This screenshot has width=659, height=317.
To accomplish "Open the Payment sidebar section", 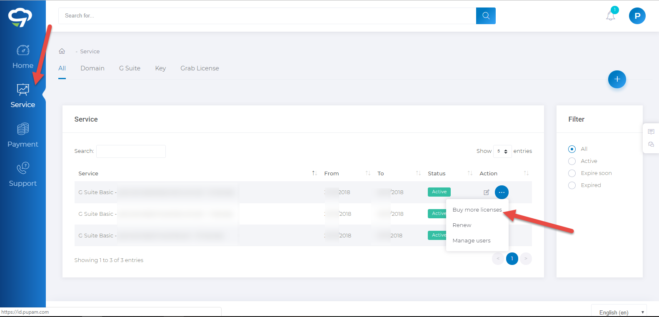I will (23, 136).
